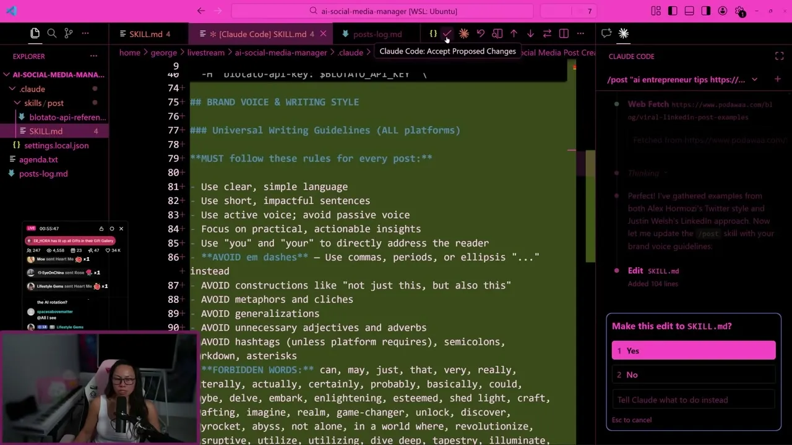The image size is (792, 445).
Task: Click the open file side icon in editor toolbar
Action: pos(497,33)
